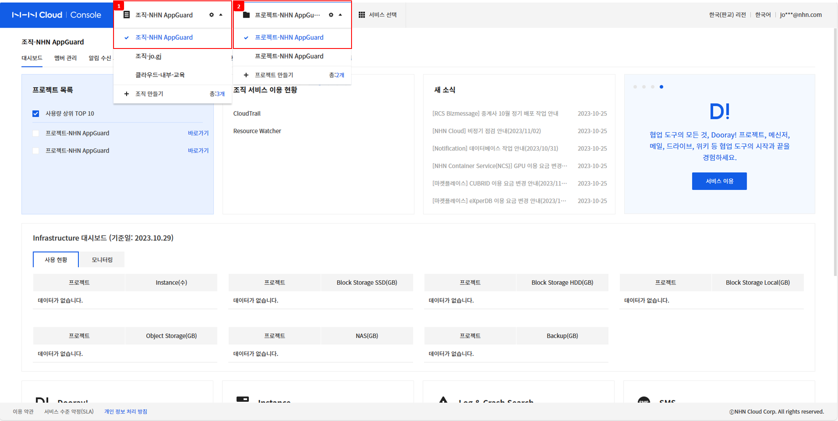Collapse the project dropdown arrow
The height and width of the screenshot is (421, 838).
click(340, 15)
